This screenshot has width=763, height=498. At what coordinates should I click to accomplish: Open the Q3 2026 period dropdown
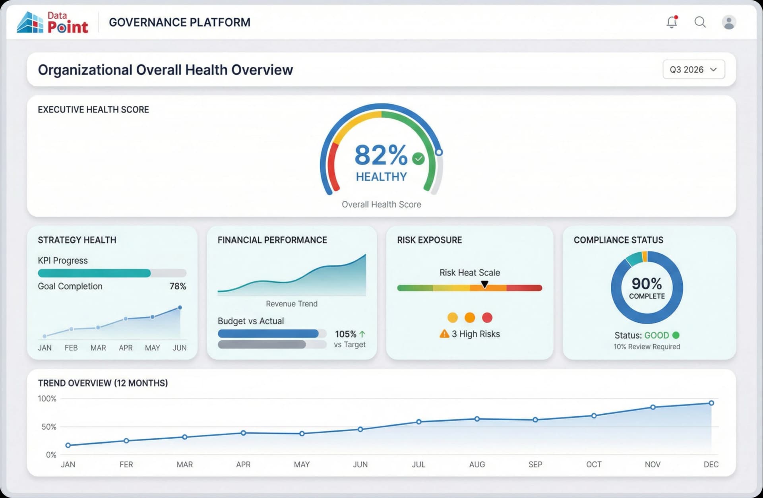click(x=693, y=70)
